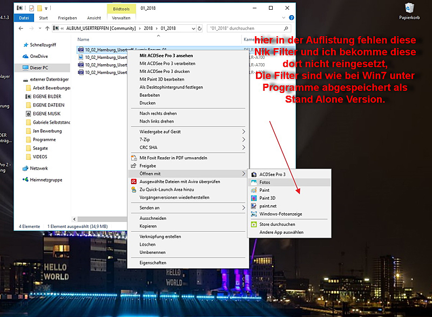Open EIGENE DATEIEN folder in navigation pane
The height and width of the screenshot is (317, 432).
[x=49, y=105]
